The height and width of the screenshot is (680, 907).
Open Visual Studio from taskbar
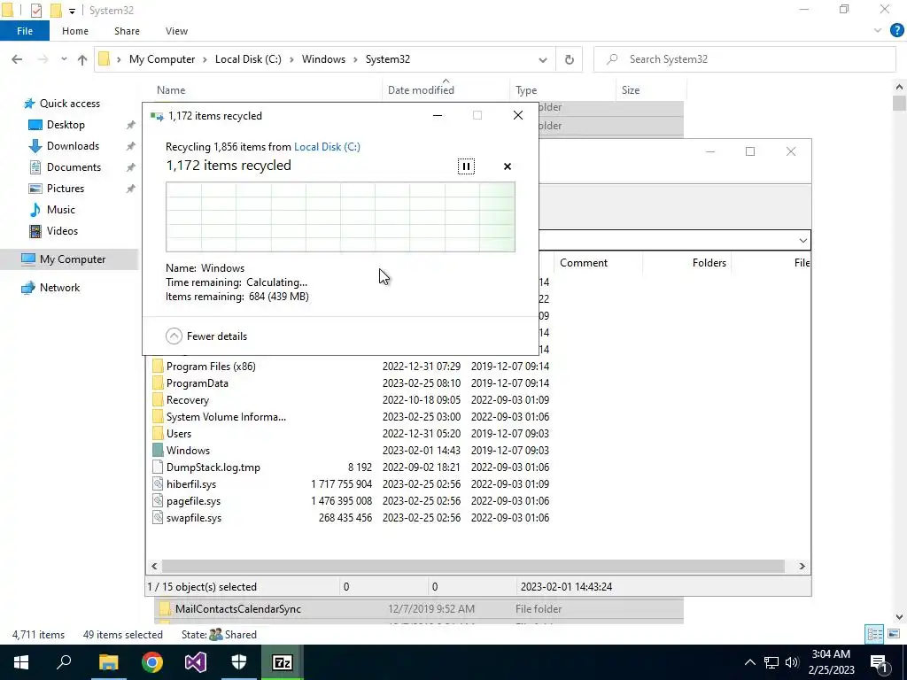pyautogui.click(x=196, y=662)
